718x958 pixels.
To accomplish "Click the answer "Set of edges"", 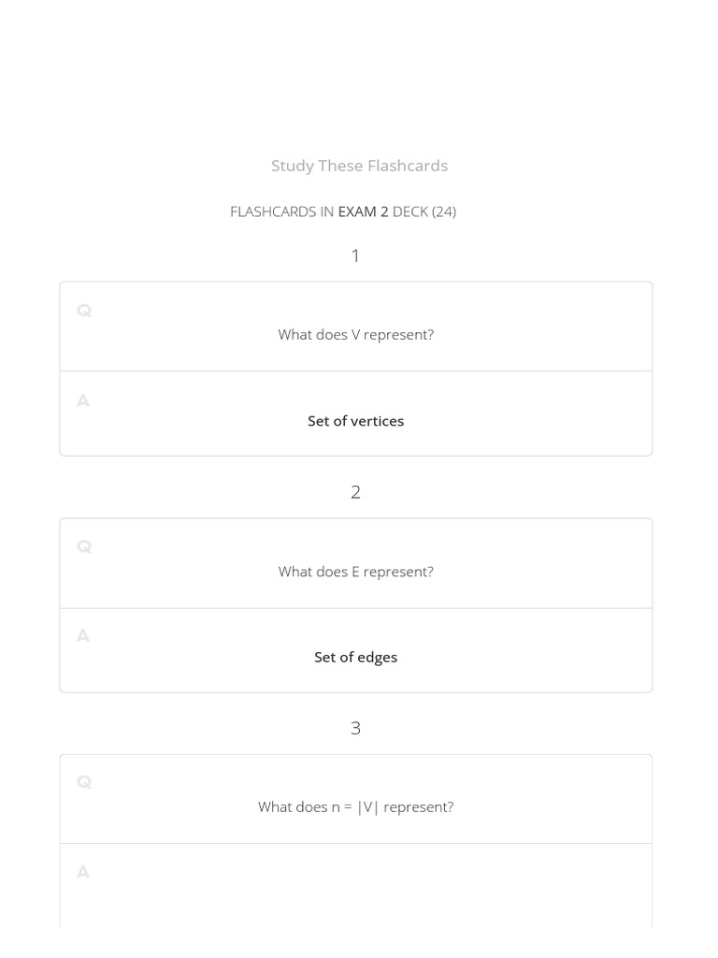I will [355, 657].
